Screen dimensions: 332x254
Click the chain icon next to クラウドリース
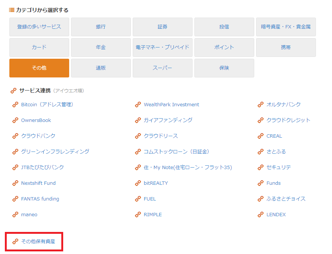[138, 136]
